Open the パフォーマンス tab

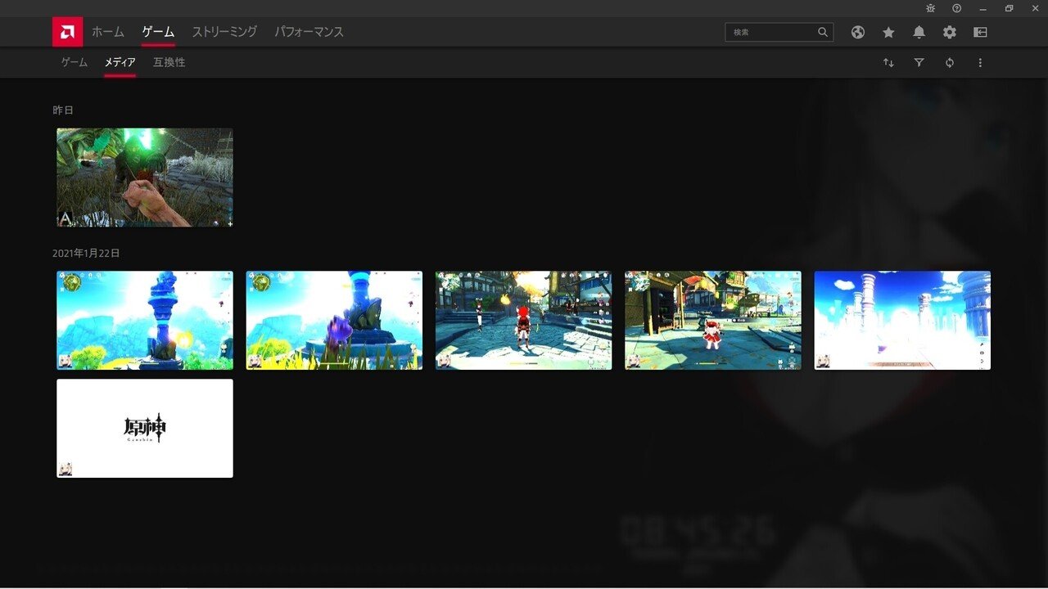[309, 32]
